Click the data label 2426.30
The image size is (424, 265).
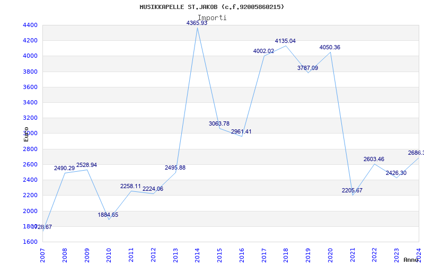pos(396,173)
